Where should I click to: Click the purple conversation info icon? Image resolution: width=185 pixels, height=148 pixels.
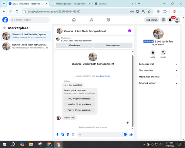pyautogui.click(x=129, y=31)
